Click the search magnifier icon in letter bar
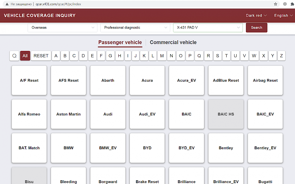Image resolution: width=295 pixels, height=184 pixels. pyautogui.click(x=14, y=56)
